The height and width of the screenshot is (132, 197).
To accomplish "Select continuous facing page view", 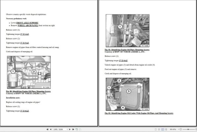I will [x=166, y=129].
